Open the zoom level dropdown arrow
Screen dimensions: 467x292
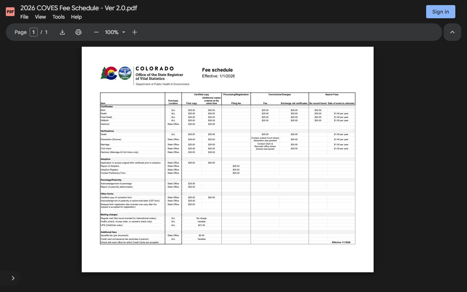coord(124,32)
